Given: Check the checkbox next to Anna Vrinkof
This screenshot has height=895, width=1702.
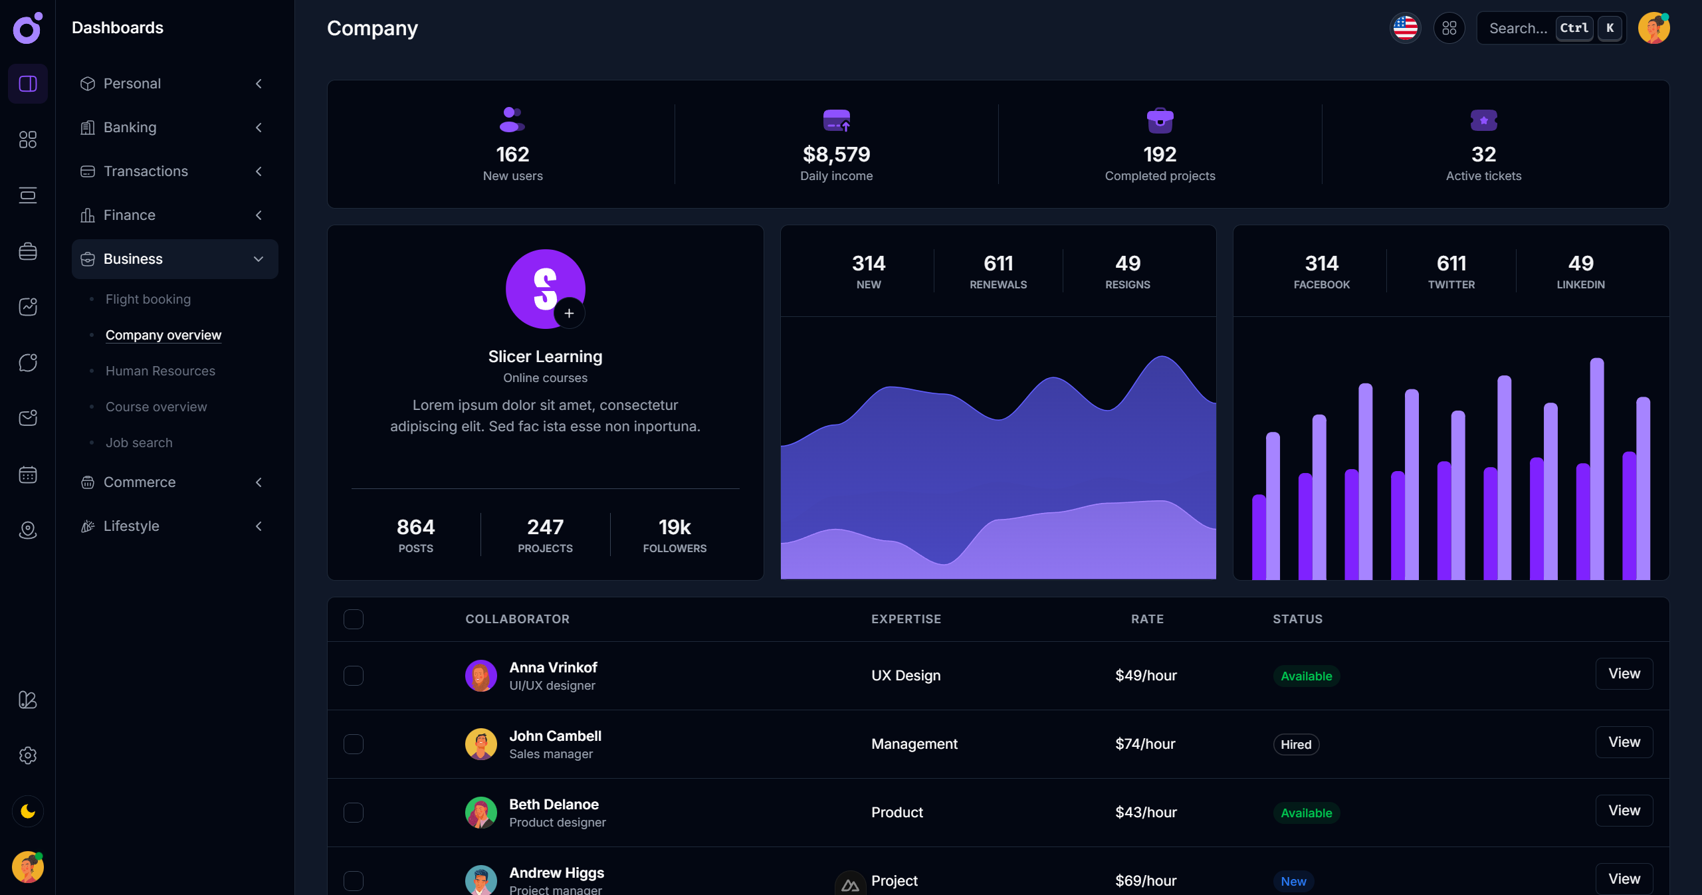Looking at the screenshot, I should [x=353, y=676].
